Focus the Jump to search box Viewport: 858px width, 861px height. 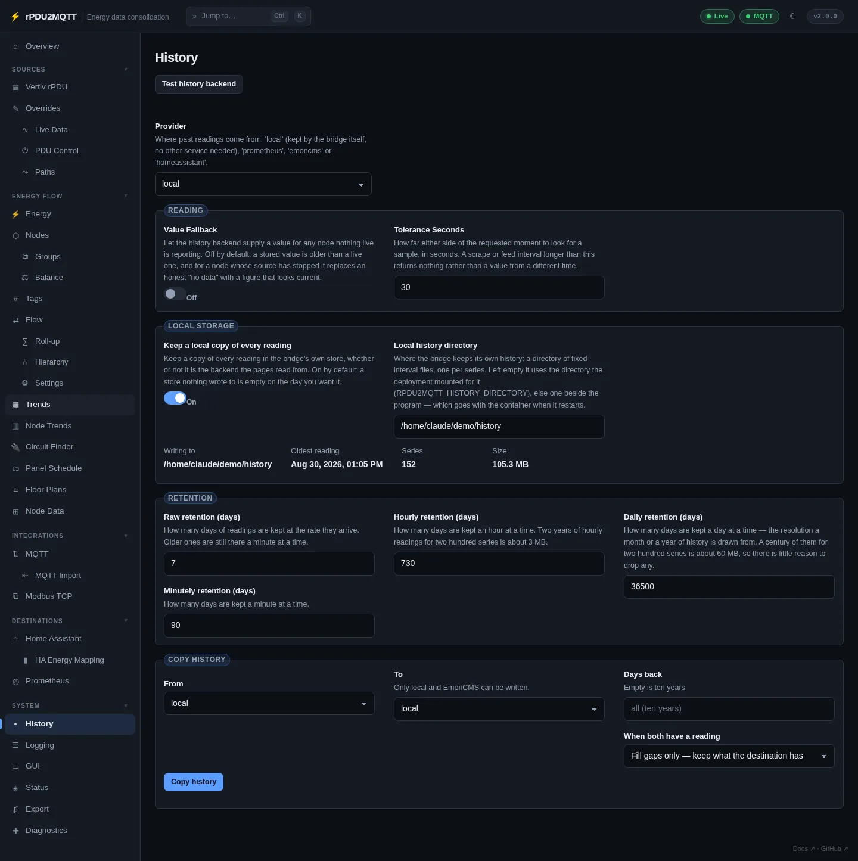[x=248, y=16]
